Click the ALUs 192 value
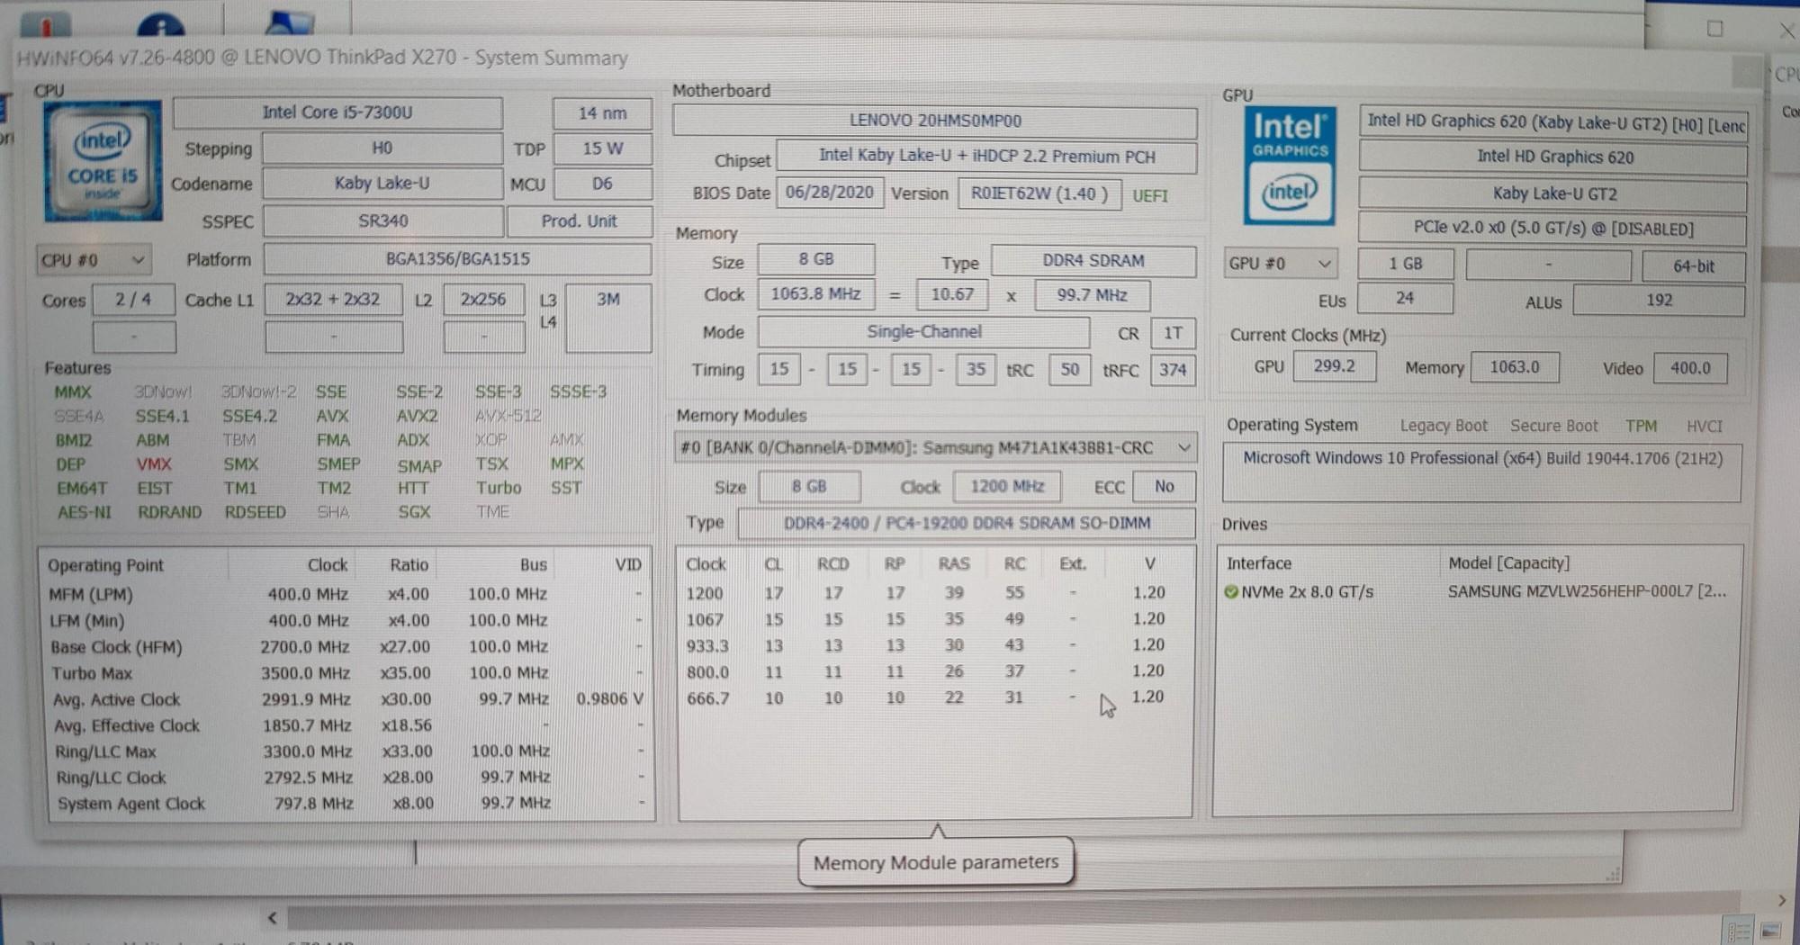The image size is (1800, 945). click(x=1659, y=301)
